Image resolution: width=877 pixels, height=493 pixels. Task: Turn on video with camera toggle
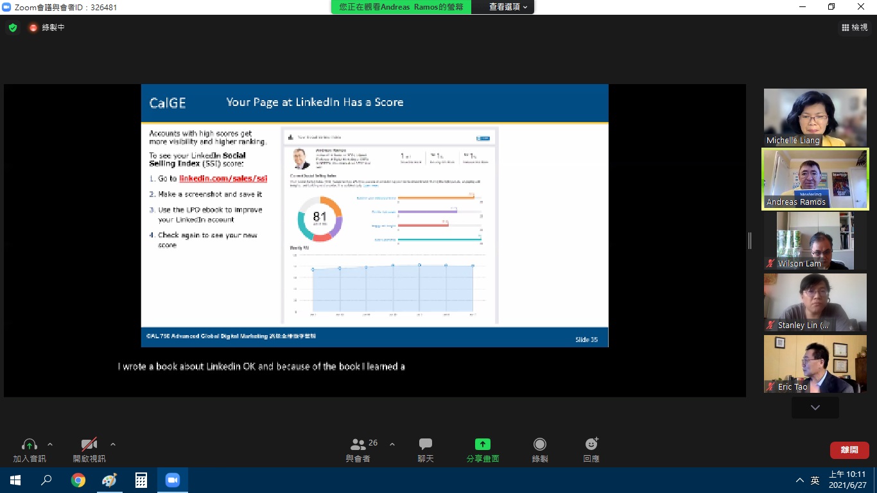[x=89, y=445]
